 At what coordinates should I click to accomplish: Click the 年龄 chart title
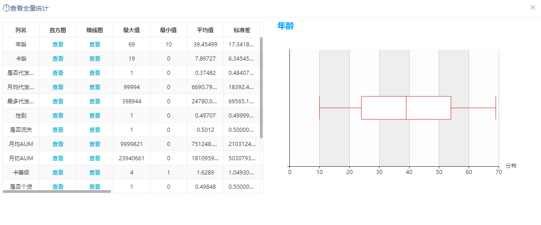coord(285,26)
